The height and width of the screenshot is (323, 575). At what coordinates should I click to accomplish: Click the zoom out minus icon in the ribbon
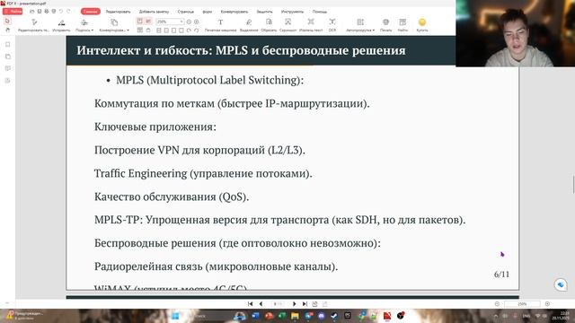pos(189,22)
